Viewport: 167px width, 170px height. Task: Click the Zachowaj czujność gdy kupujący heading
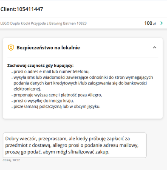tap(40, 65)
